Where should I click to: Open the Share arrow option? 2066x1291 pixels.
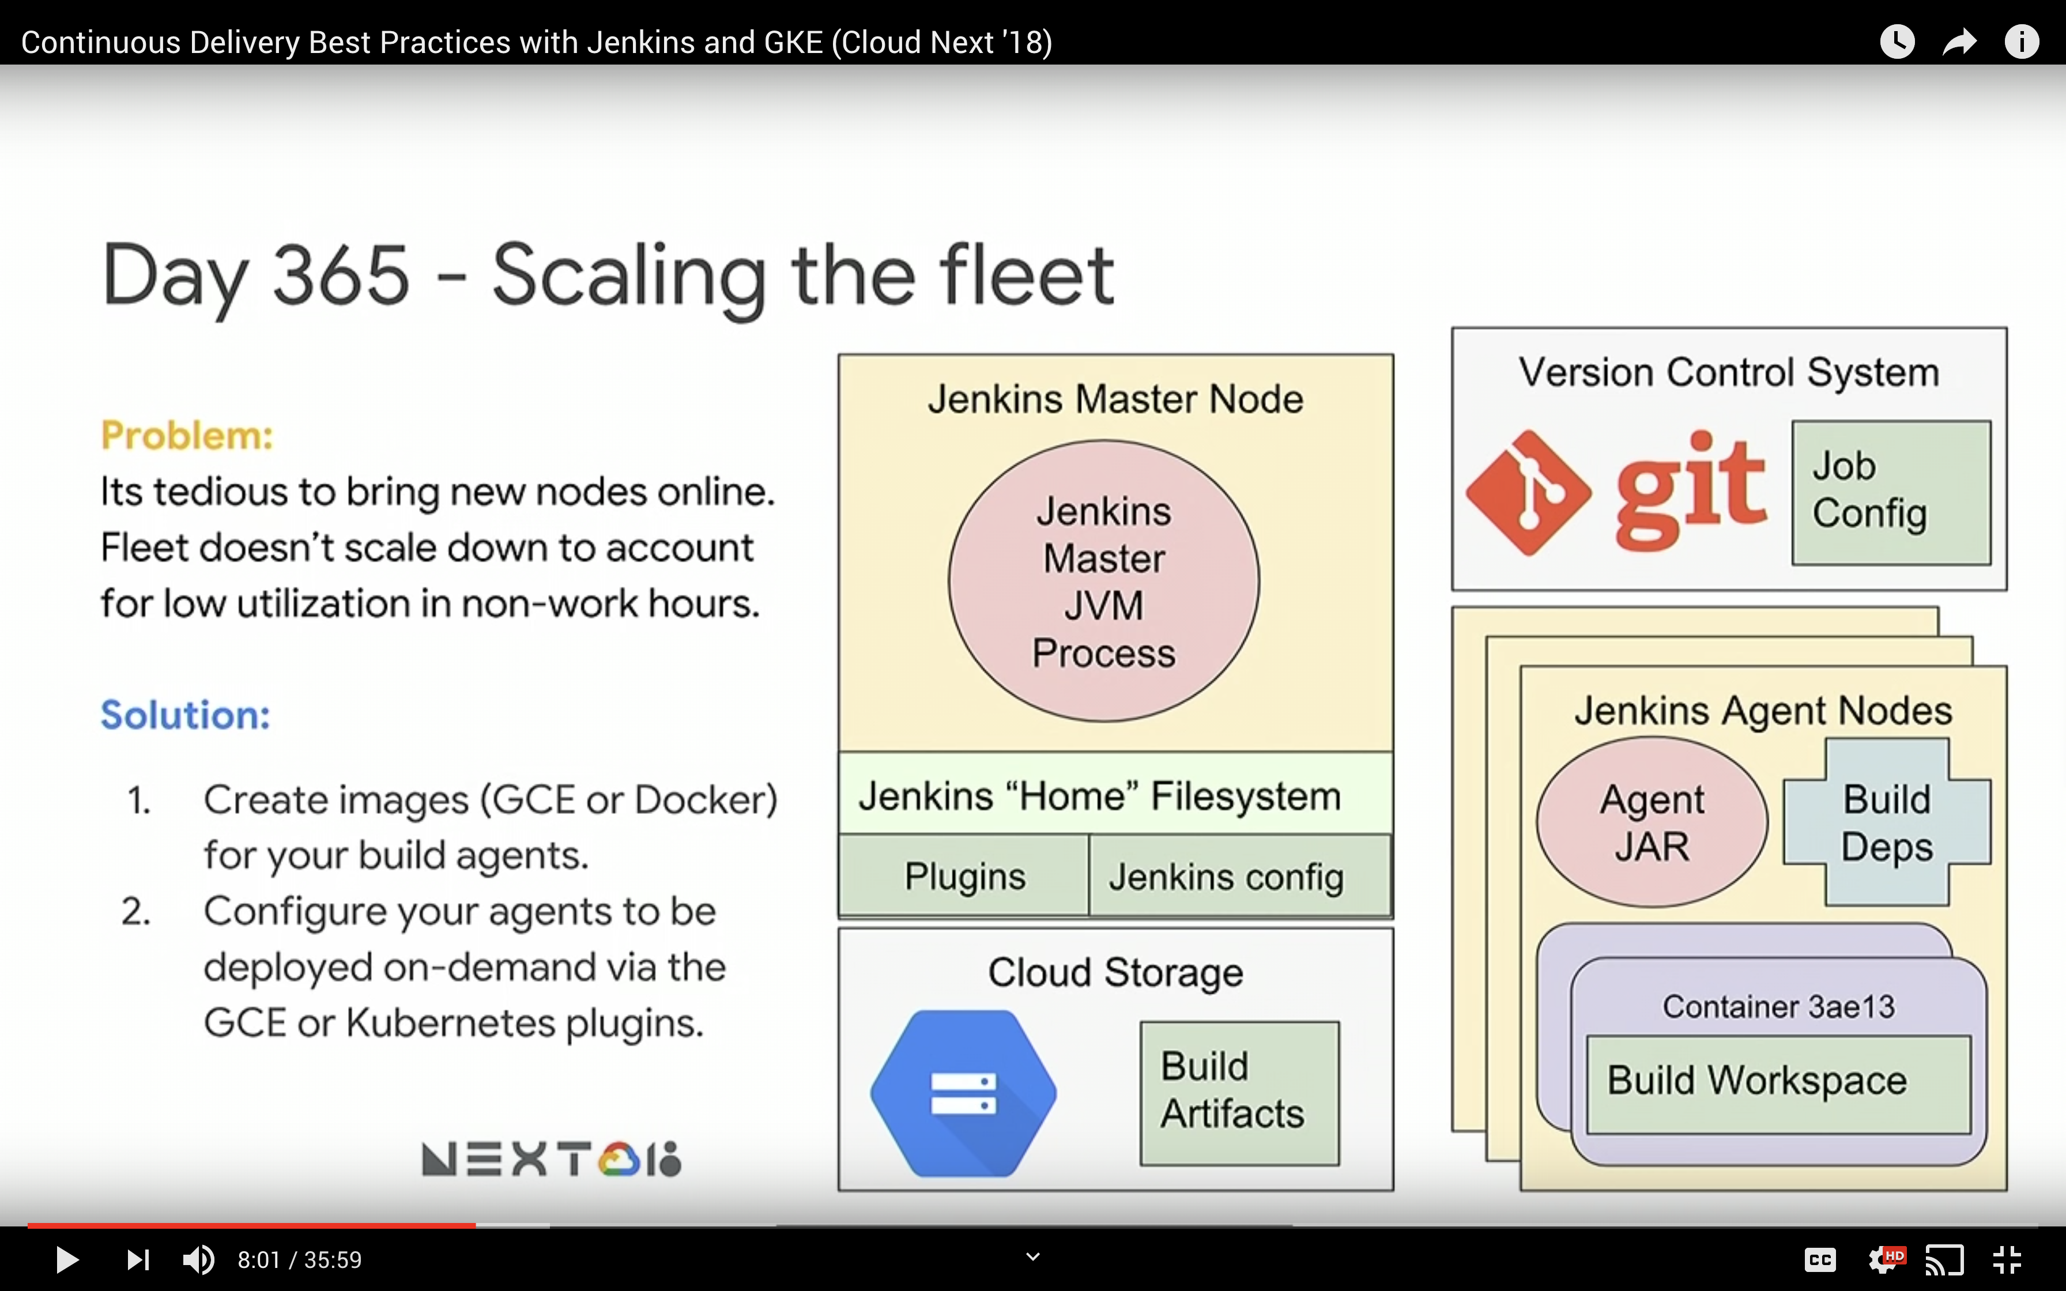pyautogui.click(x=1959, y=41)
